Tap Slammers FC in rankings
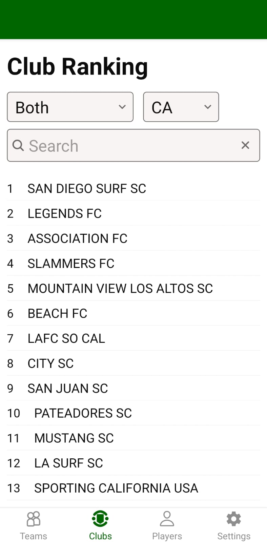 [x=71, y=264]
